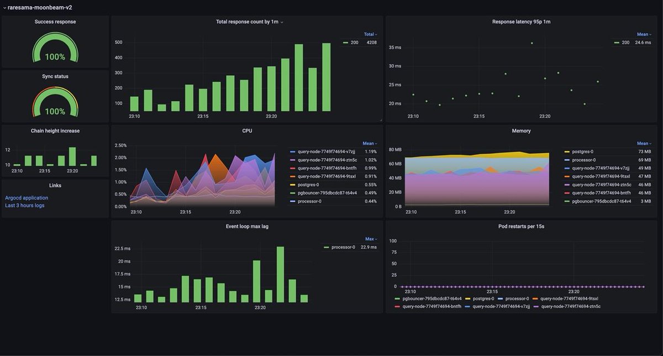
Task: Toggle query-node-7749f74694-v7zjj in Memory legend
Action: click(601, 168)
